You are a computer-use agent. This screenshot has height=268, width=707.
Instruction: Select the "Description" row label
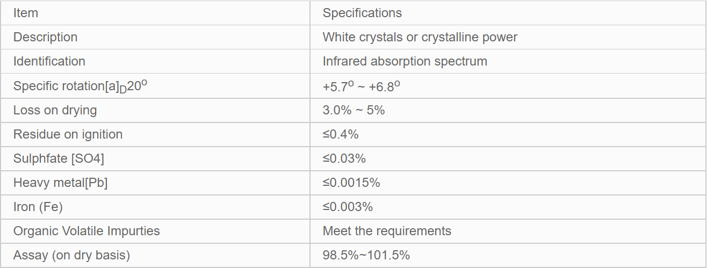click(45, 37)
